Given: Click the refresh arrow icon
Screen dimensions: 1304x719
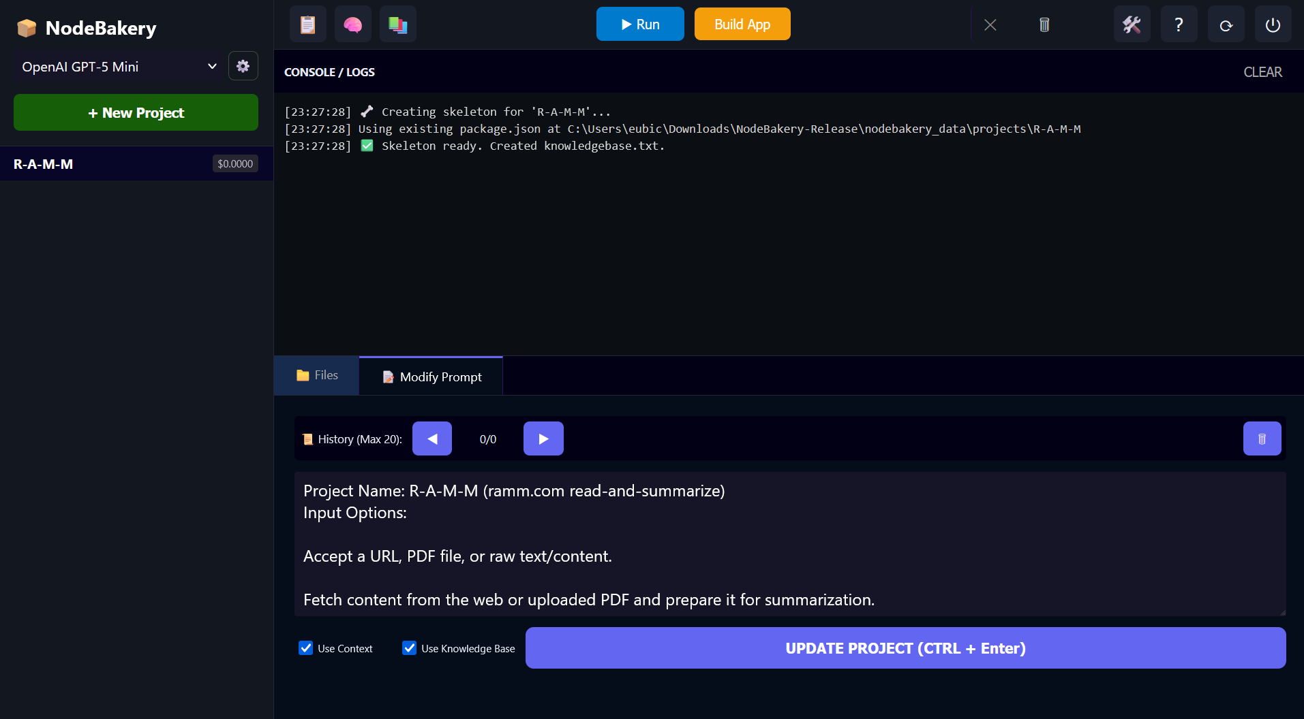Looking at the screenshot, I should tap(1226, 25).
